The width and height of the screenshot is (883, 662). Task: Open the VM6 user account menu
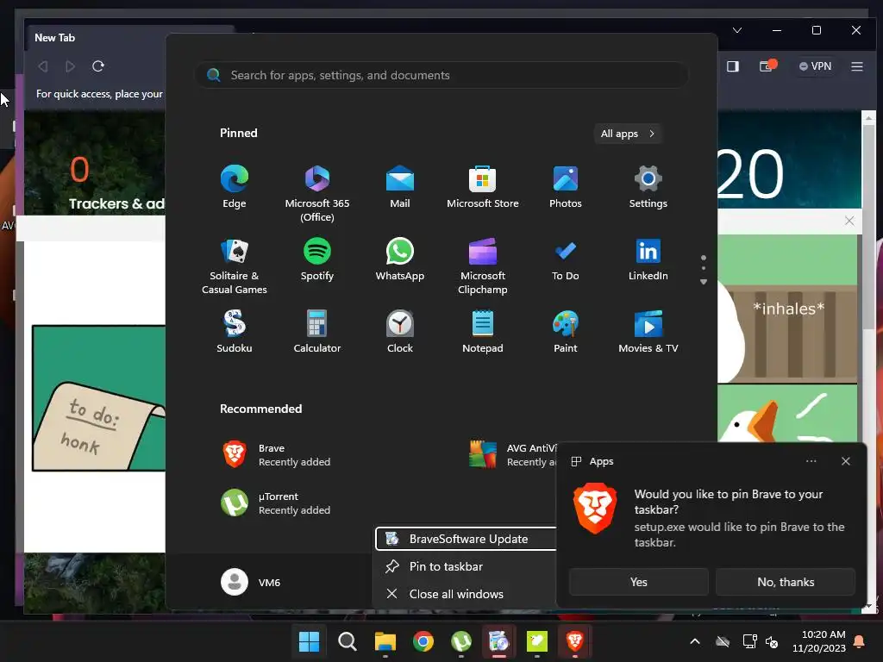coord(251,582)
